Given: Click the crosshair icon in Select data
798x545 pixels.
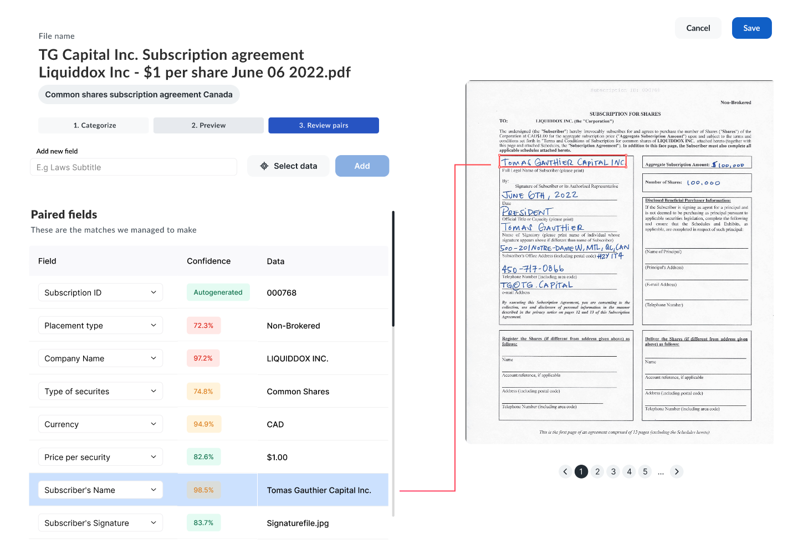Looking at the screenshot, I should pyautogui.click(x=264, y=166).
